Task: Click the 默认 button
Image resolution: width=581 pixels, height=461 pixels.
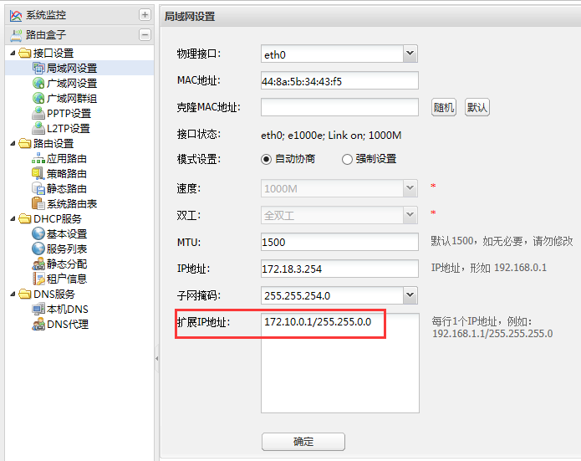Action: [477, 107]
